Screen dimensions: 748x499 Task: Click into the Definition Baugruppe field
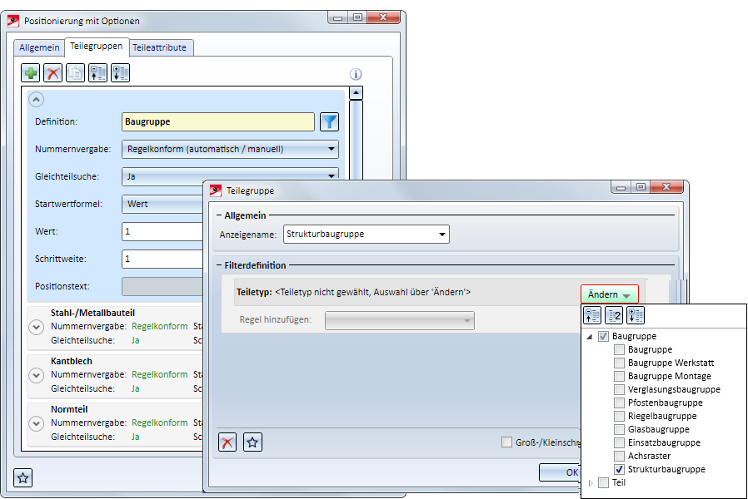(218, 122)
